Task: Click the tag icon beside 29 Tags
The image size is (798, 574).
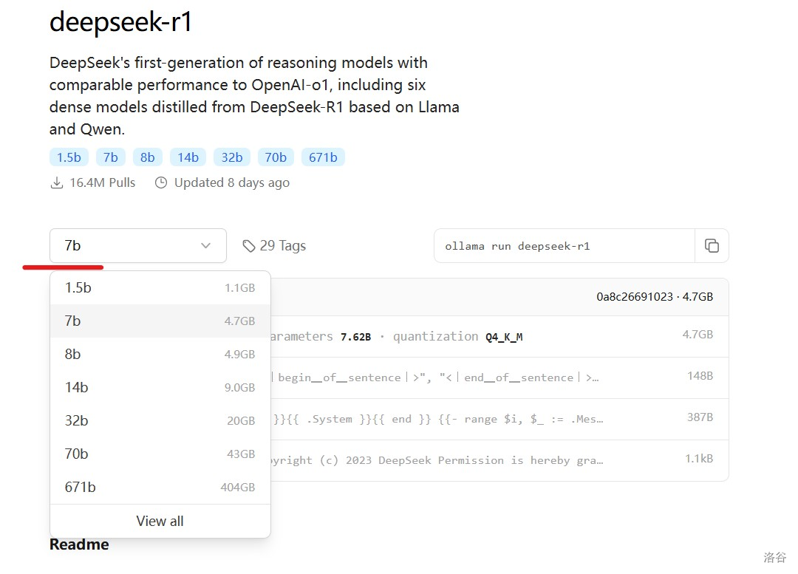Action: [x=249, y=246]
